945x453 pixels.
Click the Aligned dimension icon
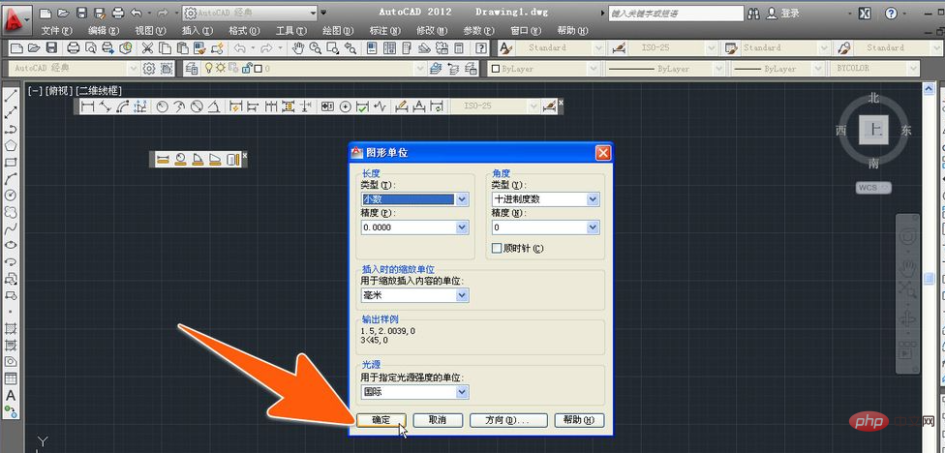click(106, 106)
